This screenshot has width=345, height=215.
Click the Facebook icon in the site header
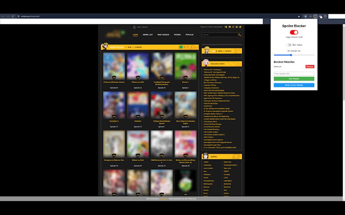[233, 27]
